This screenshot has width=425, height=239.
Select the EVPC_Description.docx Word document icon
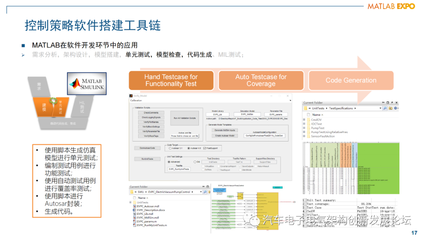134,210
